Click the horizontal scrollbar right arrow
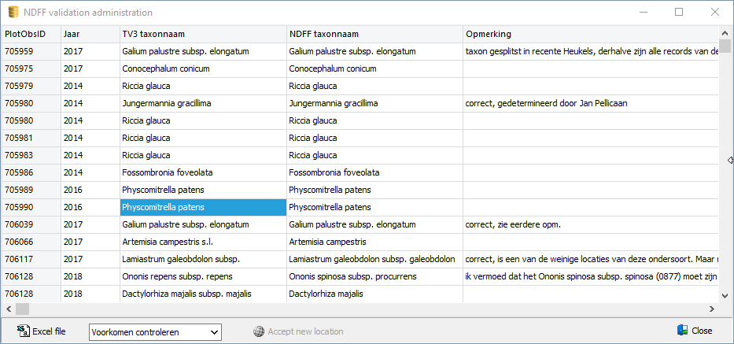The height and width of the screenshot is (344, 734). (x=713, y=309)
